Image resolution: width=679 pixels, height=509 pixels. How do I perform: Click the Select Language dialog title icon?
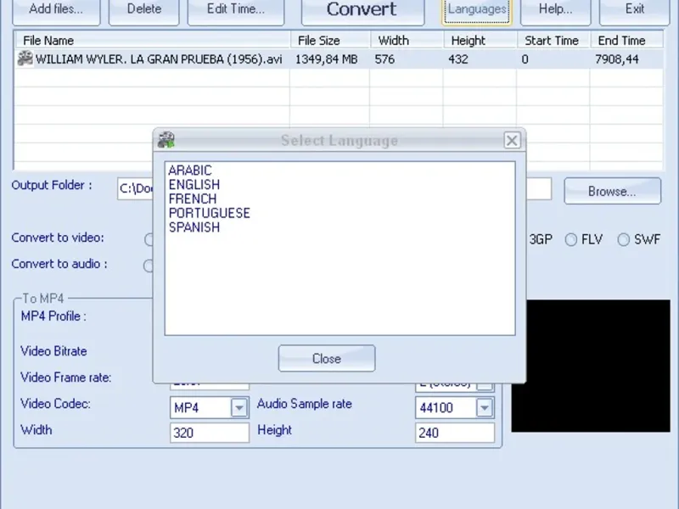166,140
